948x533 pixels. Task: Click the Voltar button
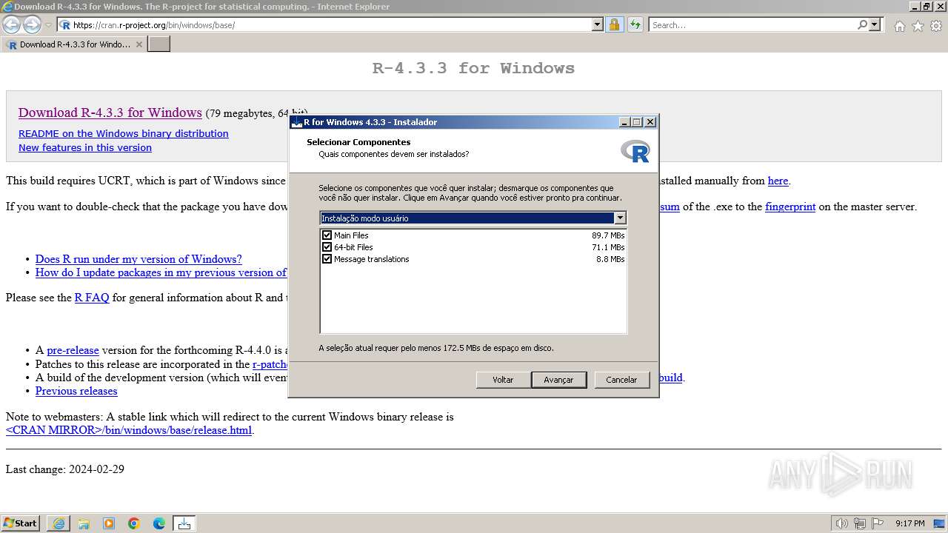click(503, 380)
